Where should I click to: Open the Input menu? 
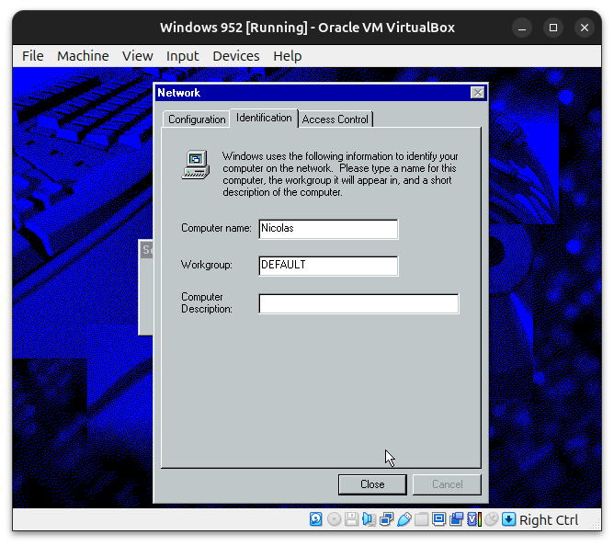183,56
